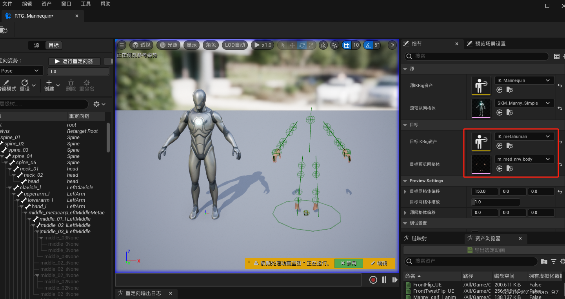Toggle grid snapping in viewport toolbar
The height and width of the screenshot is (299, 565).
[347, 45]
